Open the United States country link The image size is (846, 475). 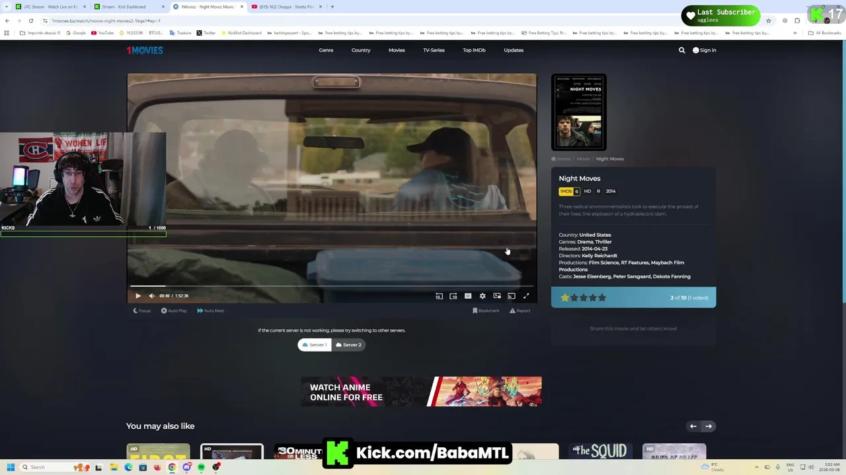[595, 235]
